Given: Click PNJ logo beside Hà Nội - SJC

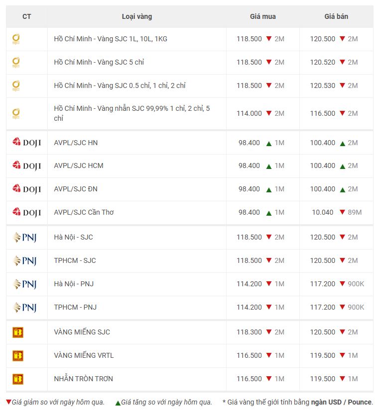Looking at the screenshot, I should 24,237.
